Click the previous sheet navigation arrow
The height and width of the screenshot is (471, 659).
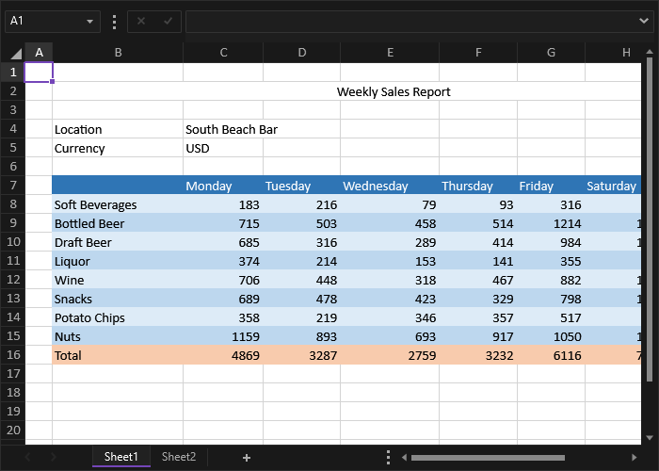pos(27,457)
